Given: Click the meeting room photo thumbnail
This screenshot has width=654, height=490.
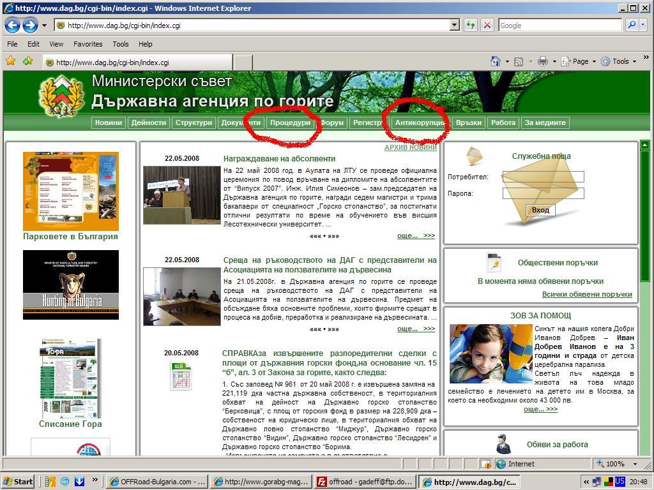Looking at the screenshot, I should [x=182, y=297].
